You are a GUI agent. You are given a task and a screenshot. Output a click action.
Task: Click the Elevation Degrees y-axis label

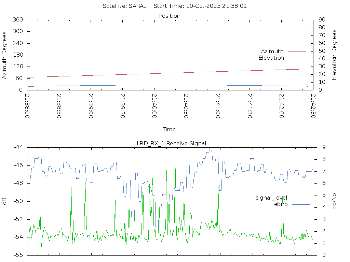[x=334, y=55]
